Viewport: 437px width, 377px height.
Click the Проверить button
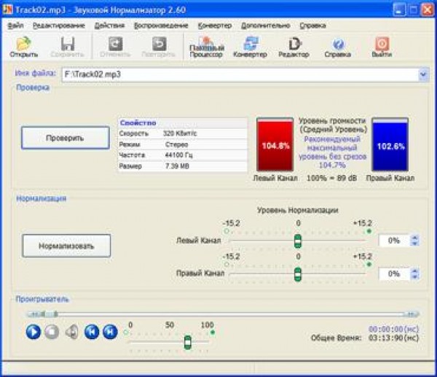pyautogui.click(x=65, y=137)
